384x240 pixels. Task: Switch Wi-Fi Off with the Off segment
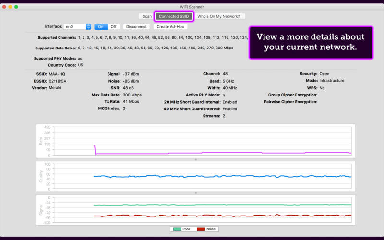113,27
